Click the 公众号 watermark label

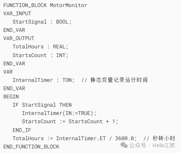(x=138, y=146)
